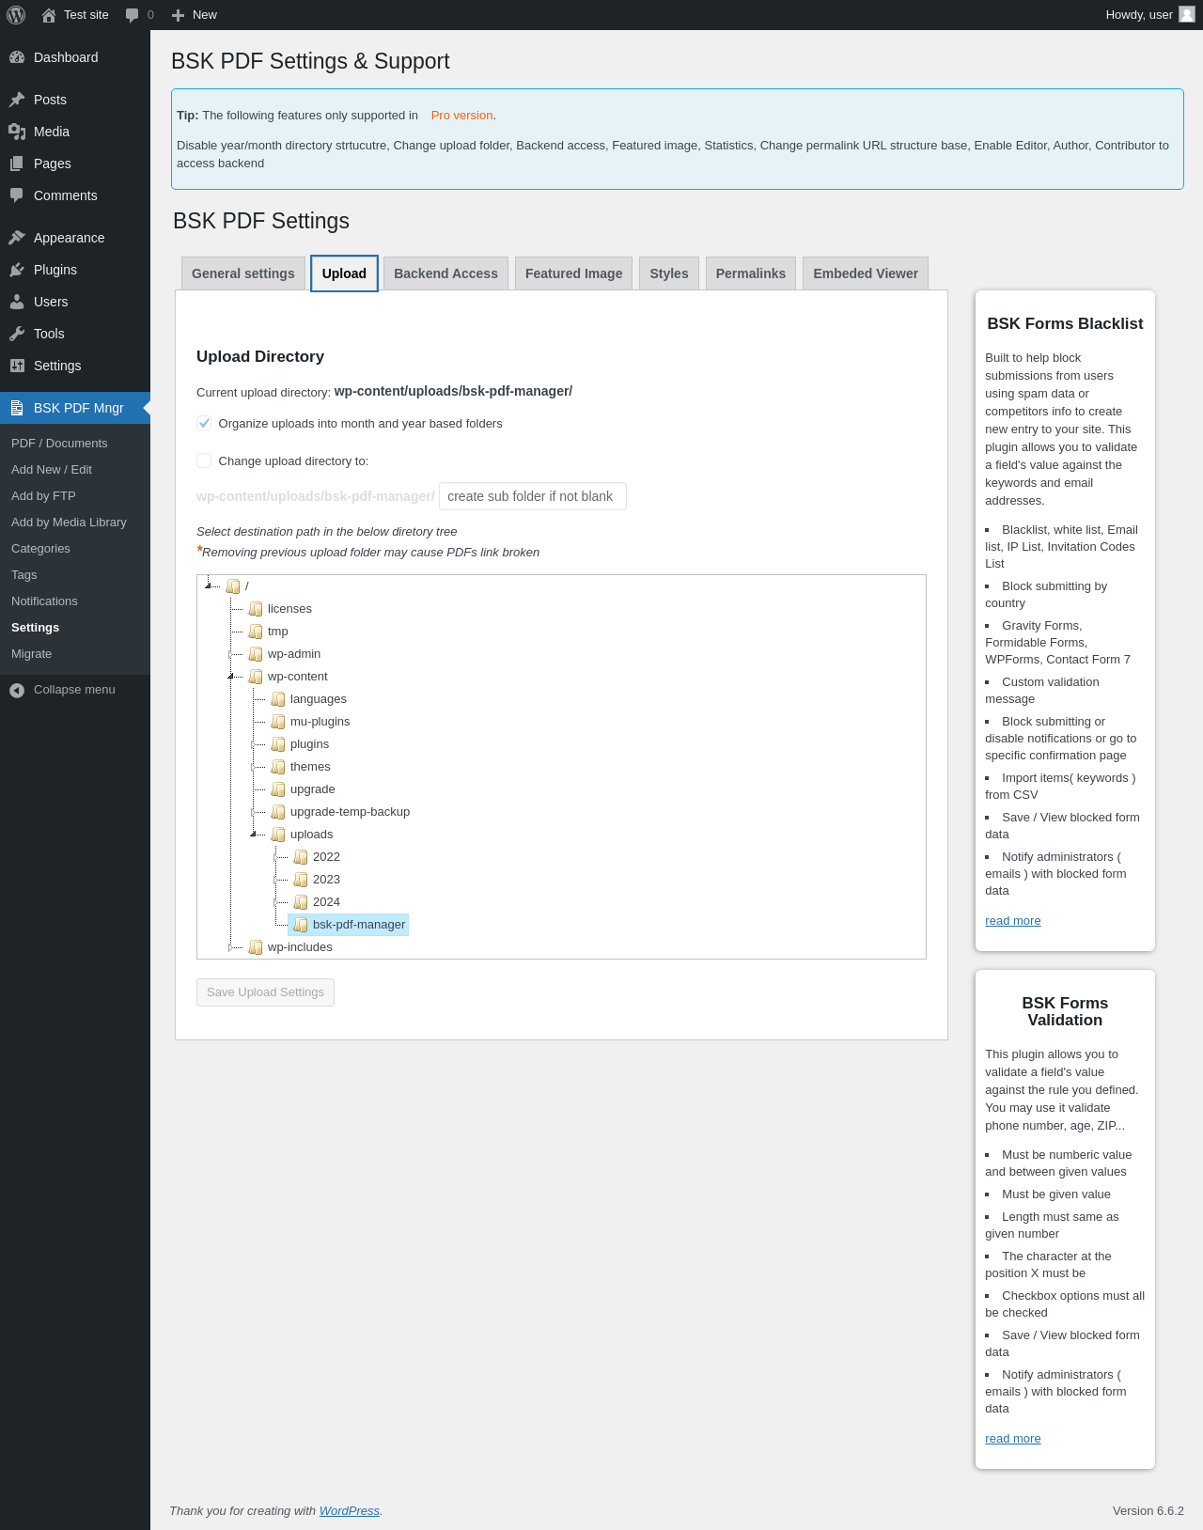Image resolution: width=1203 pixels, height=1530 pixels.
Task: Expand the 2023 folder node
Action: pyautogui.click(x=276, y=880)
